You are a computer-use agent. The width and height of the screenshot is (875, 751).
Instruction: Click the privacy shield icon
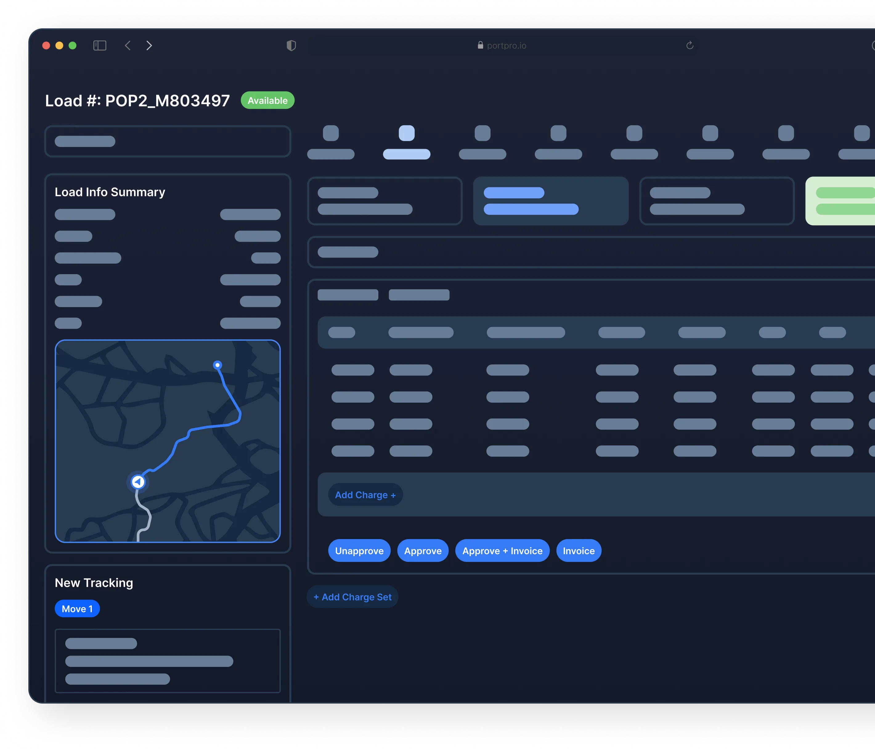pos(291,46)
